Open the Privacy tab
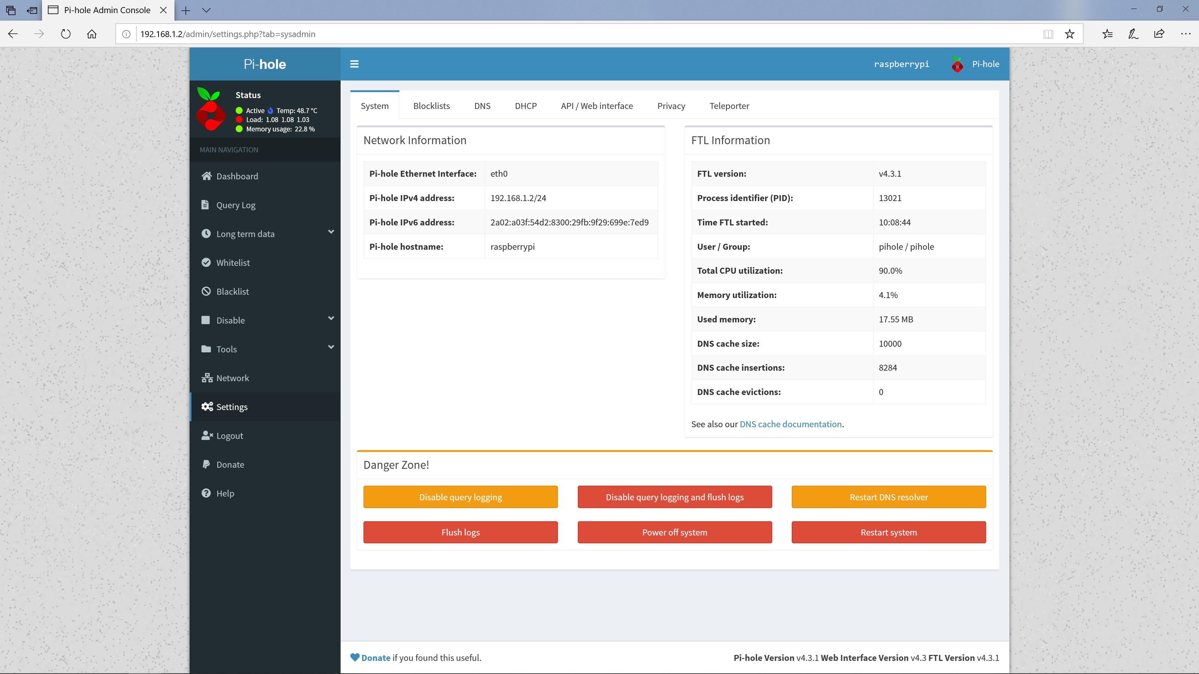 [671, 106]
